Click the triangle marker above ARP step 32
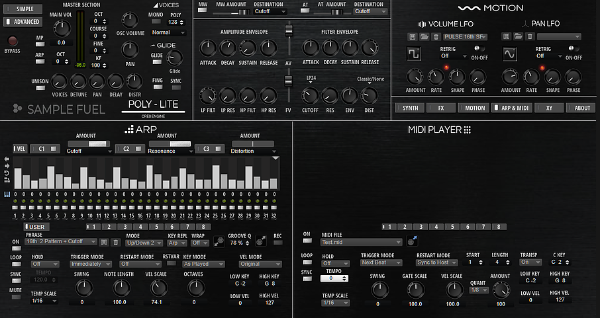 click(275, 158)
